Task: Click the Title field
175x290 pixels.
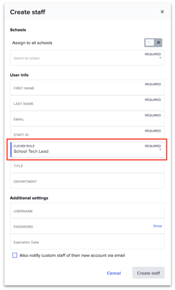Action: tap(77, 166)
